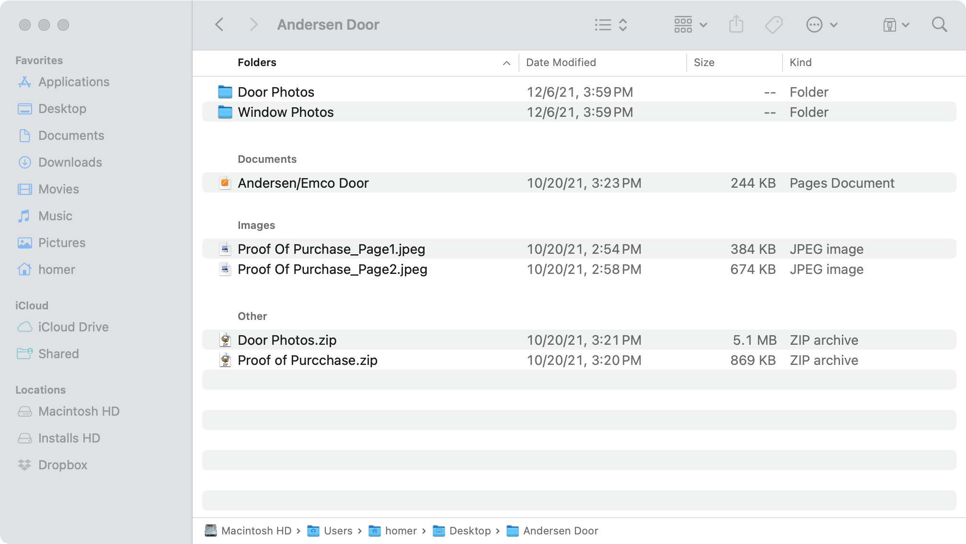This screenshot has height=544, width=966.
Task: Click the Pages Document kind cell
Action: 842,183
